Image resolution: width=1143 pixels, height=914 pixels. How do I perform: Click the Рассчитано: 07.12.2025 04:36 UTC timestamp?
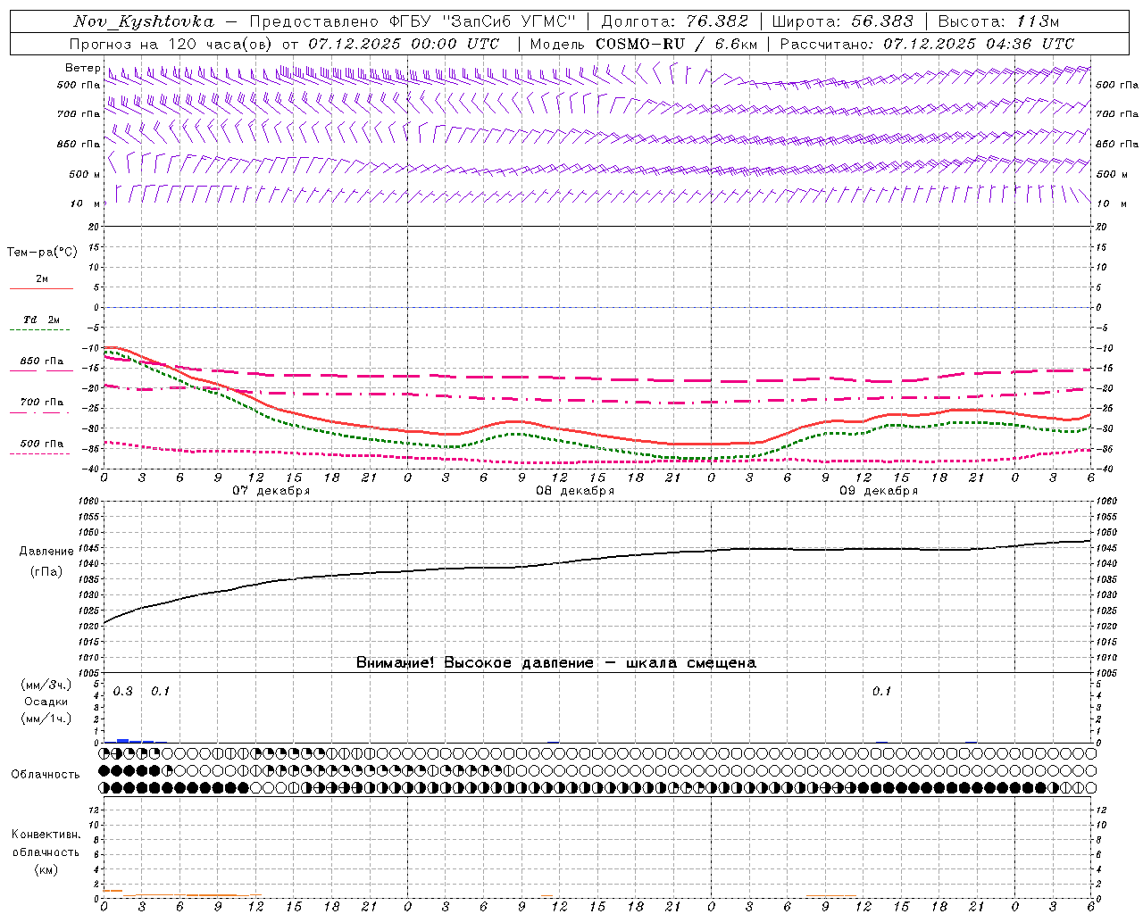(x=927, y=44)
